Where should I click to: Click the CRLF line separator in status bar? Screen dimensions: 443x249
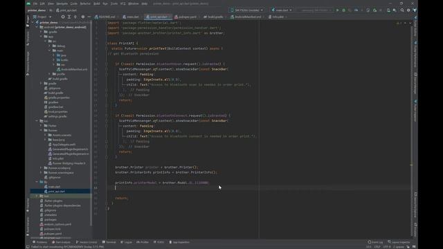(x=377, y=247)
